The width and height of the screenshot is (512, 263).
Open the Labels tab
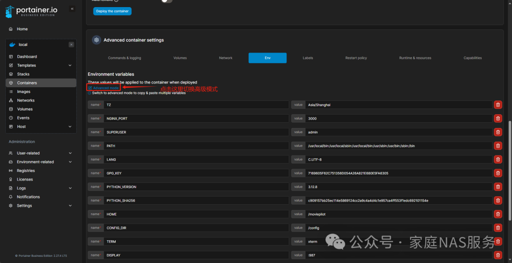click(x=308, y=58)
